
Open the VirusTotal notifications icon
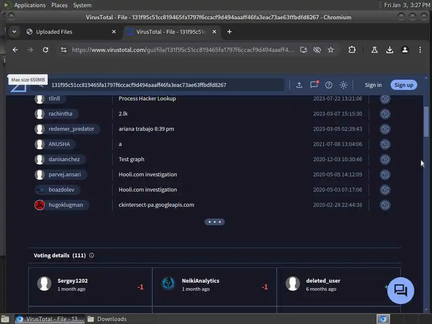(x=314, y=84)
